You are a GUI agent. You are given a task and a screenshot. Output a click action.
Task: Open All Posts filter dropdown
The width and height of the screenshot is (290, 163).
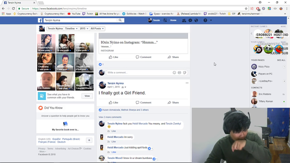[97, 29]
